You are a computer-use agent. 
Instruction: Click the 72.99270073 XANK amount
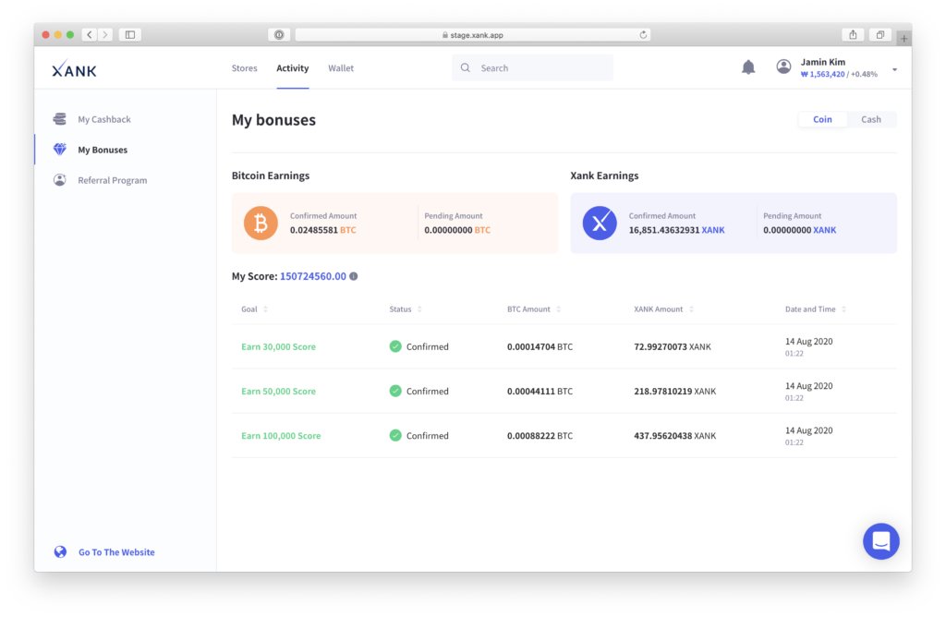[673, 346]
